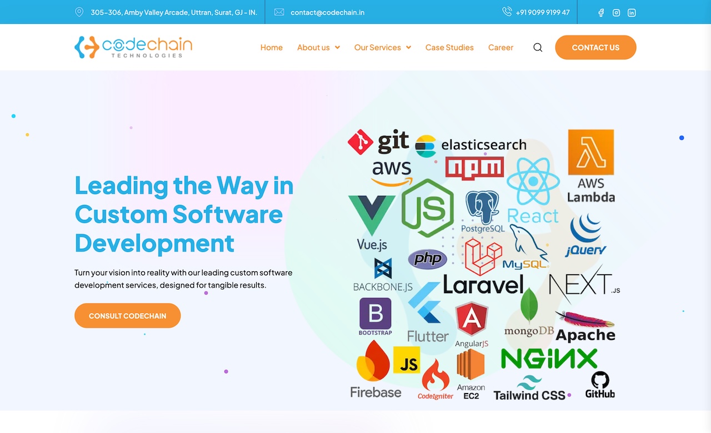
Task: Click the search magnifier icon
Action: pos(538,47)
